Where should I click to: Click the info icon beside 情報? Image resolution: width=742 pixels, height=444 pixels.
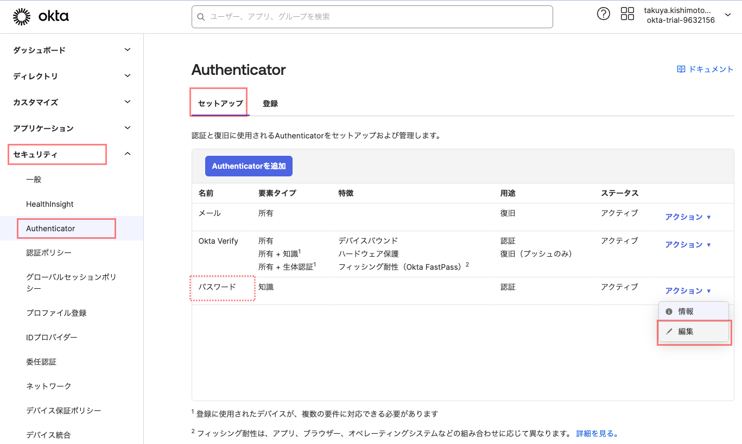668,311
